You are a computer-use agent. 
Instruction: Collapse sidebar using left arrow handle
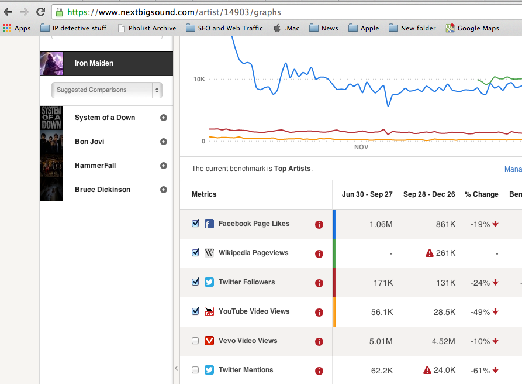[x=177, y=368]
